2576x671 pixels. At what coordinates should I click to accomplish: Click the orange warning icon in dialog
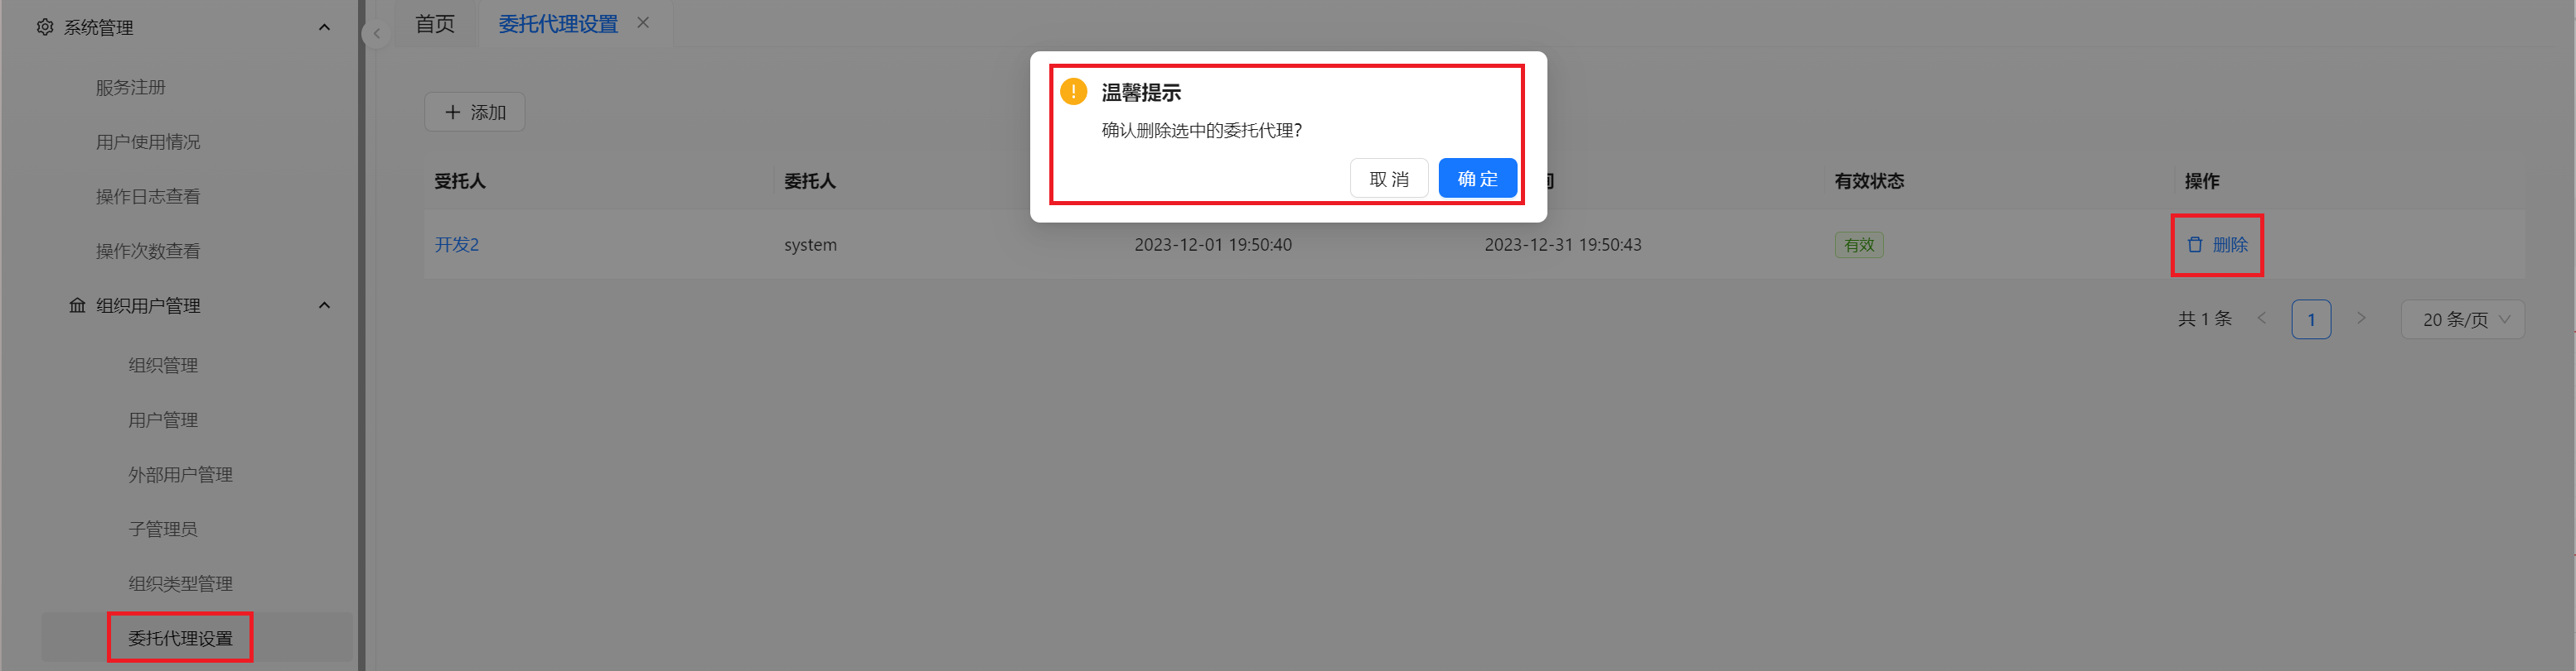click(x=1073, y=92)
